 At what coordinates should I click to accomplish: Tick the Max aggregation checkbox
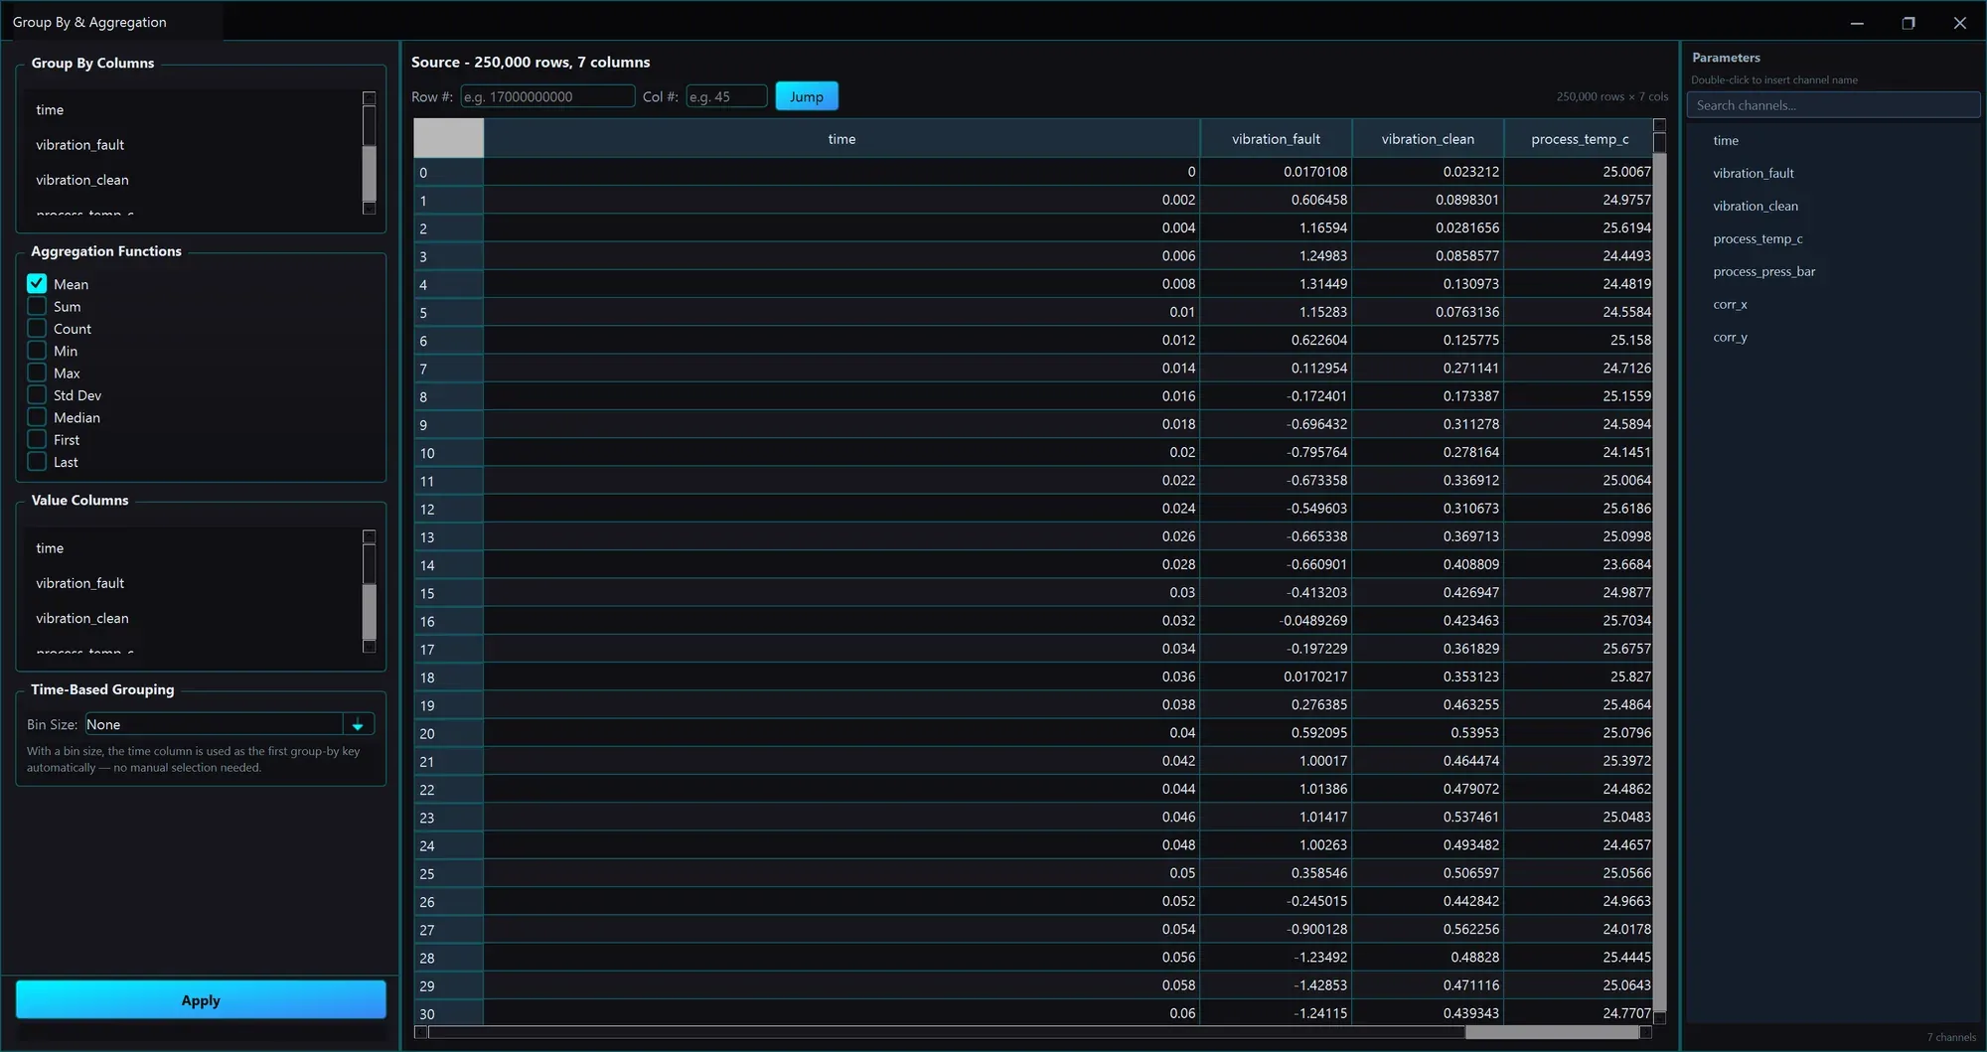(37, 373)
